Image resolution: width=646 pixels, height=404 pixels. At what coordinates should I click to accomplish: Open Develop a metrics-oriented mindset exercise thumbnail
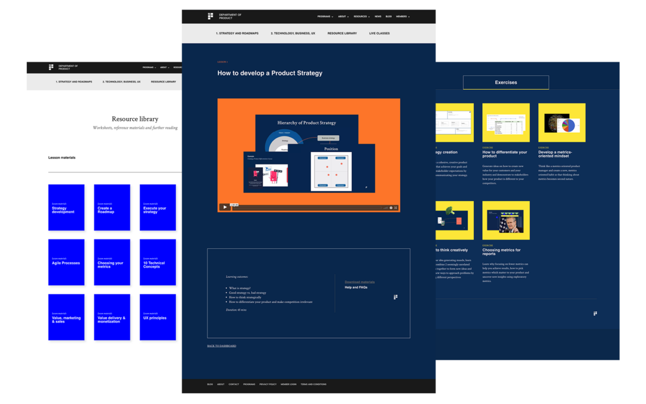pos(562,123)
